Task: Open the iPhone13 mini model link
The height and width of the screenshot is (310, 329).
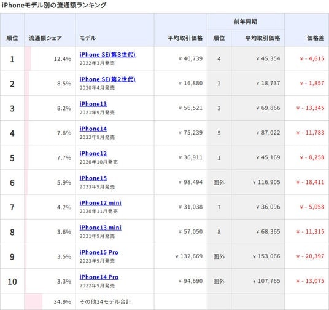Action: pyautogui.click(x=101, y=228)
